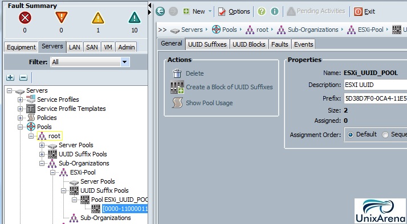Expand UUID Suffix Pools under root
The image size is (407, 224).
click(x=42, y=154)
